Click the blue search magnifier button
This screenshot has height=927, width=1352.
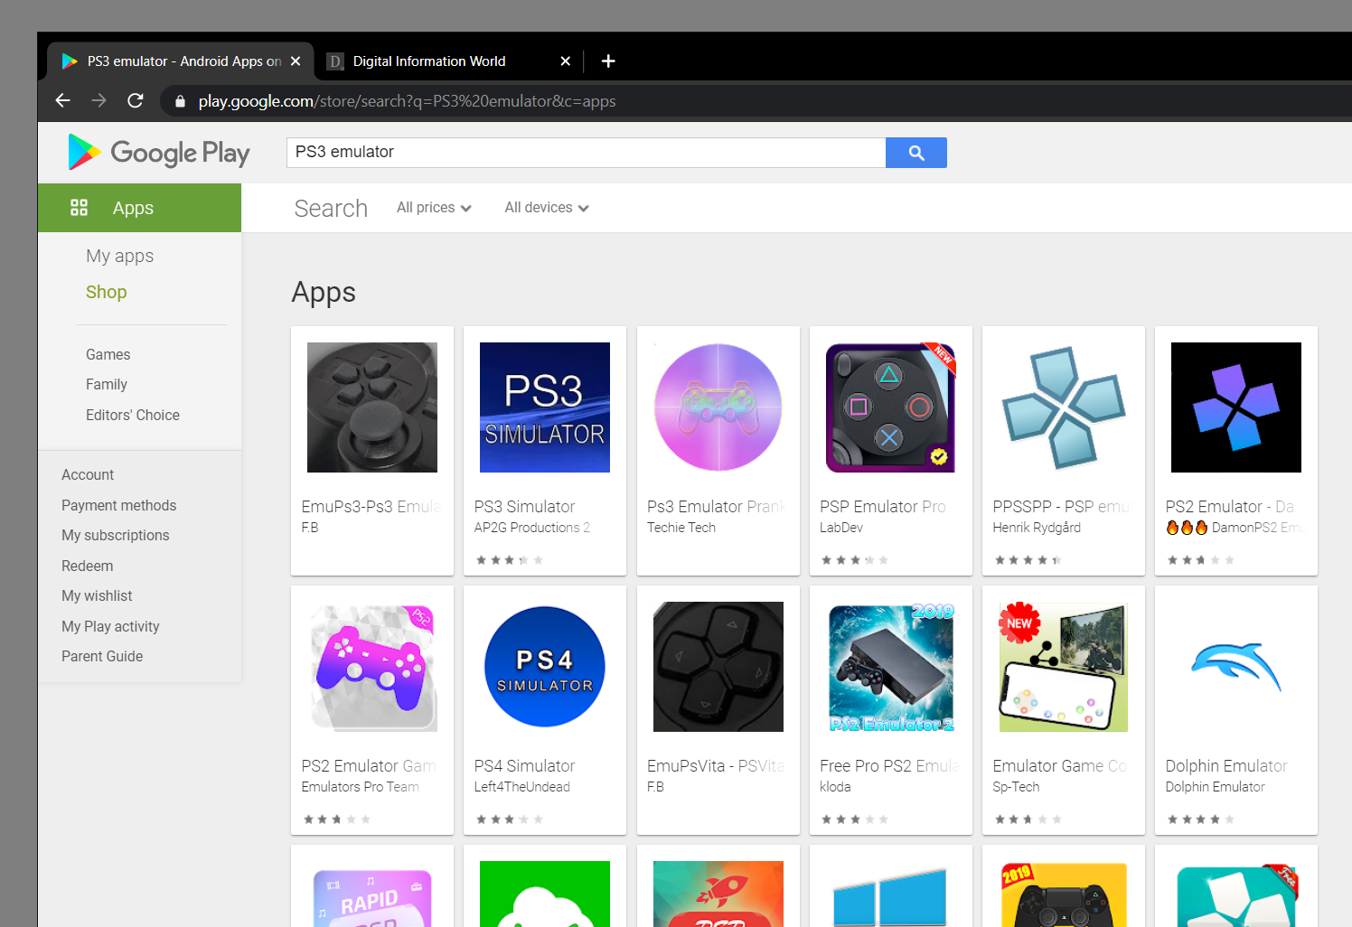(916, 153)
